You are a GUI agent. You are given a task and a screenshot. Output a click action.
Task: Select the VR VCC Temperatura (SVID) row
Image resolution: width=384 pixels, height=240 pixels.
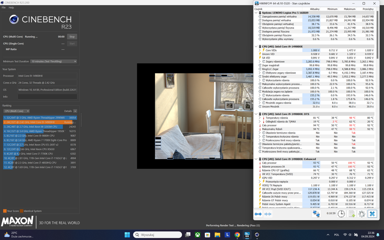pos(314,174)
